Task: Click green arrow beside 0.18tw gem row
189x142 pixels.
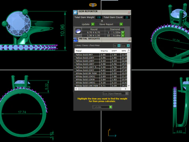Action: 123,35
